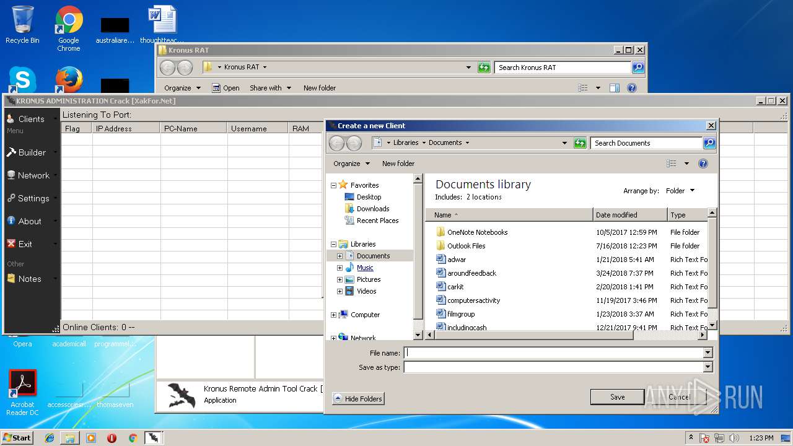Click the Save button in dialog
793x446 pixels.
click(x=617, y=397)
